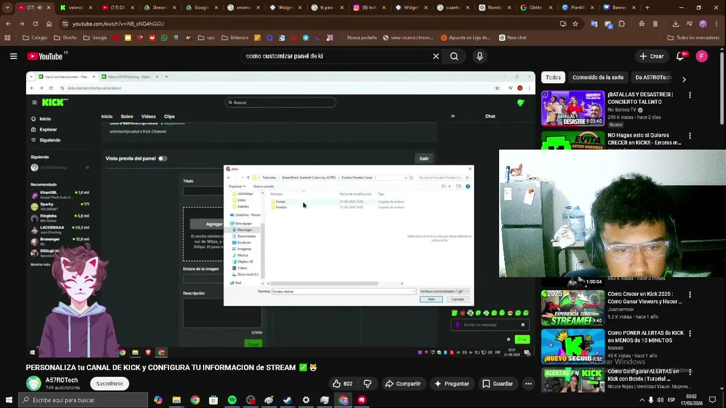Run search with the magnifier button
Image resolution: width=726 pixels, height=408 pixels.
click(x=454, y=56)
